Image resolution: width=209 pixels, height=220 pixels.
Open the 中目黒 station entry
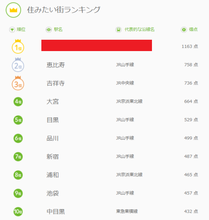point(56,212)
